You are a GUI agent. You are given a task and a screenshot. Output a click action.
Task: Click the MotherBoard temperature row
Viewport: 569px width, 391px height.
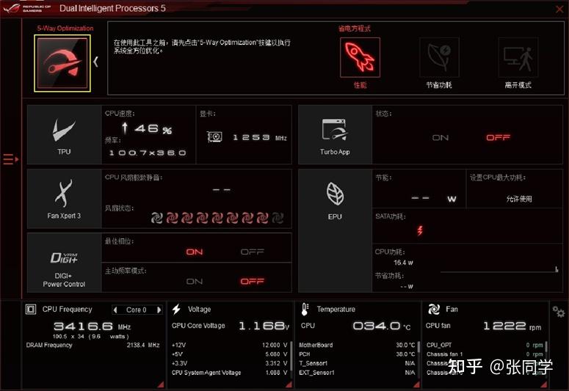pos(357,345)
